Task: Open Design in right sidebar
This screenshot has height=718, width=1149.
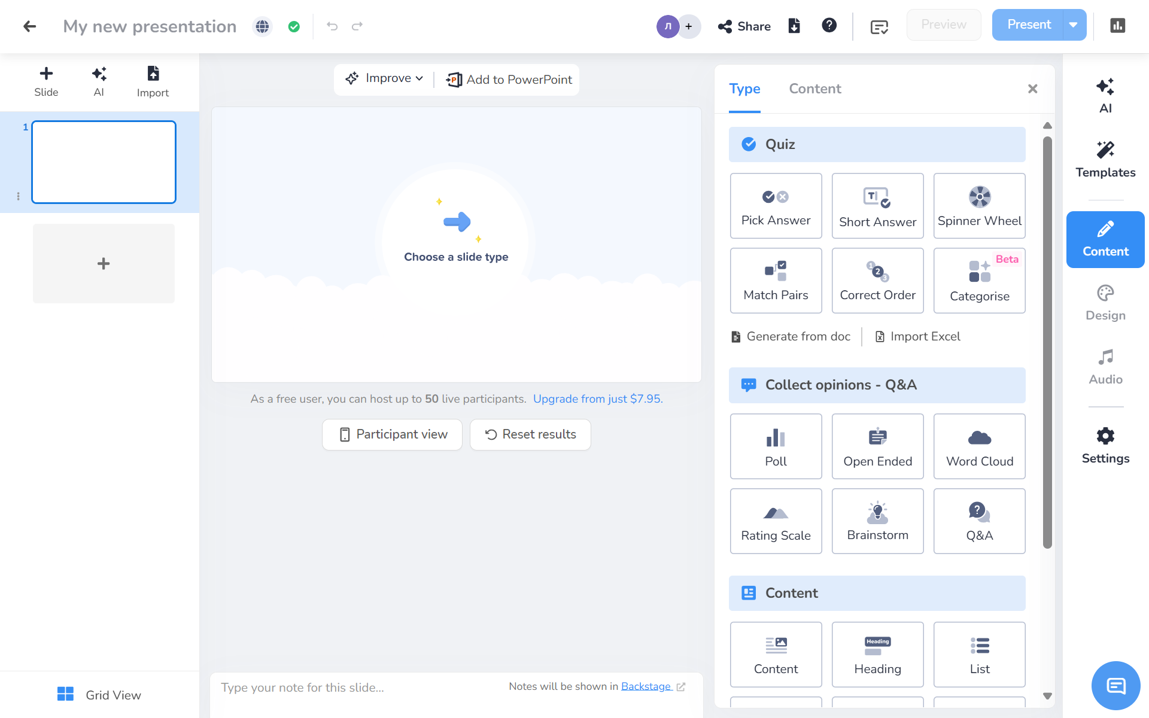Action: (x=1105, y=303)
